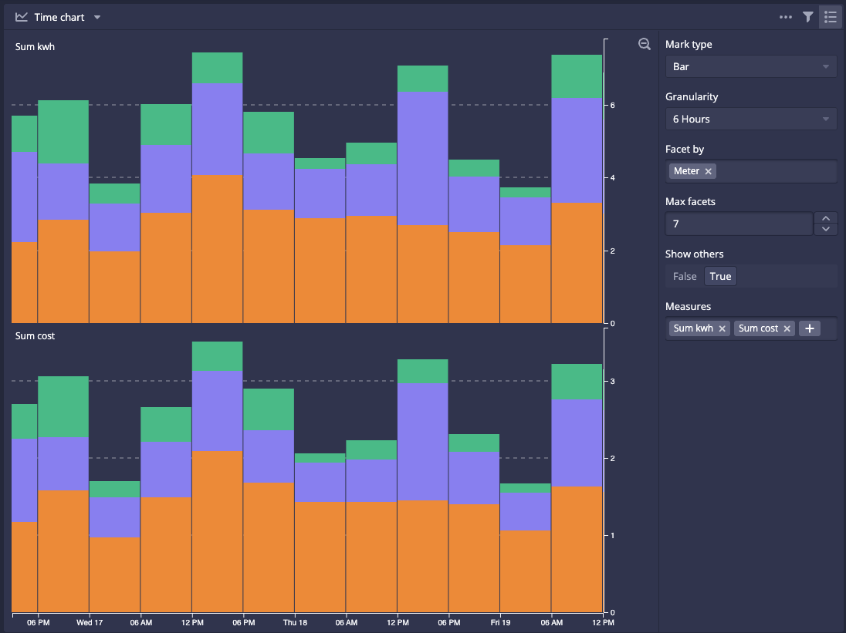Click the Thu 18 axis label
Image resolution: width=846 pixels, height=633 pixels.
click(295, 623)
